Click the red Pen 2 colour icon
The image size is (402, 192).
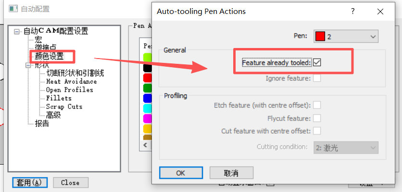click(320, 36)
